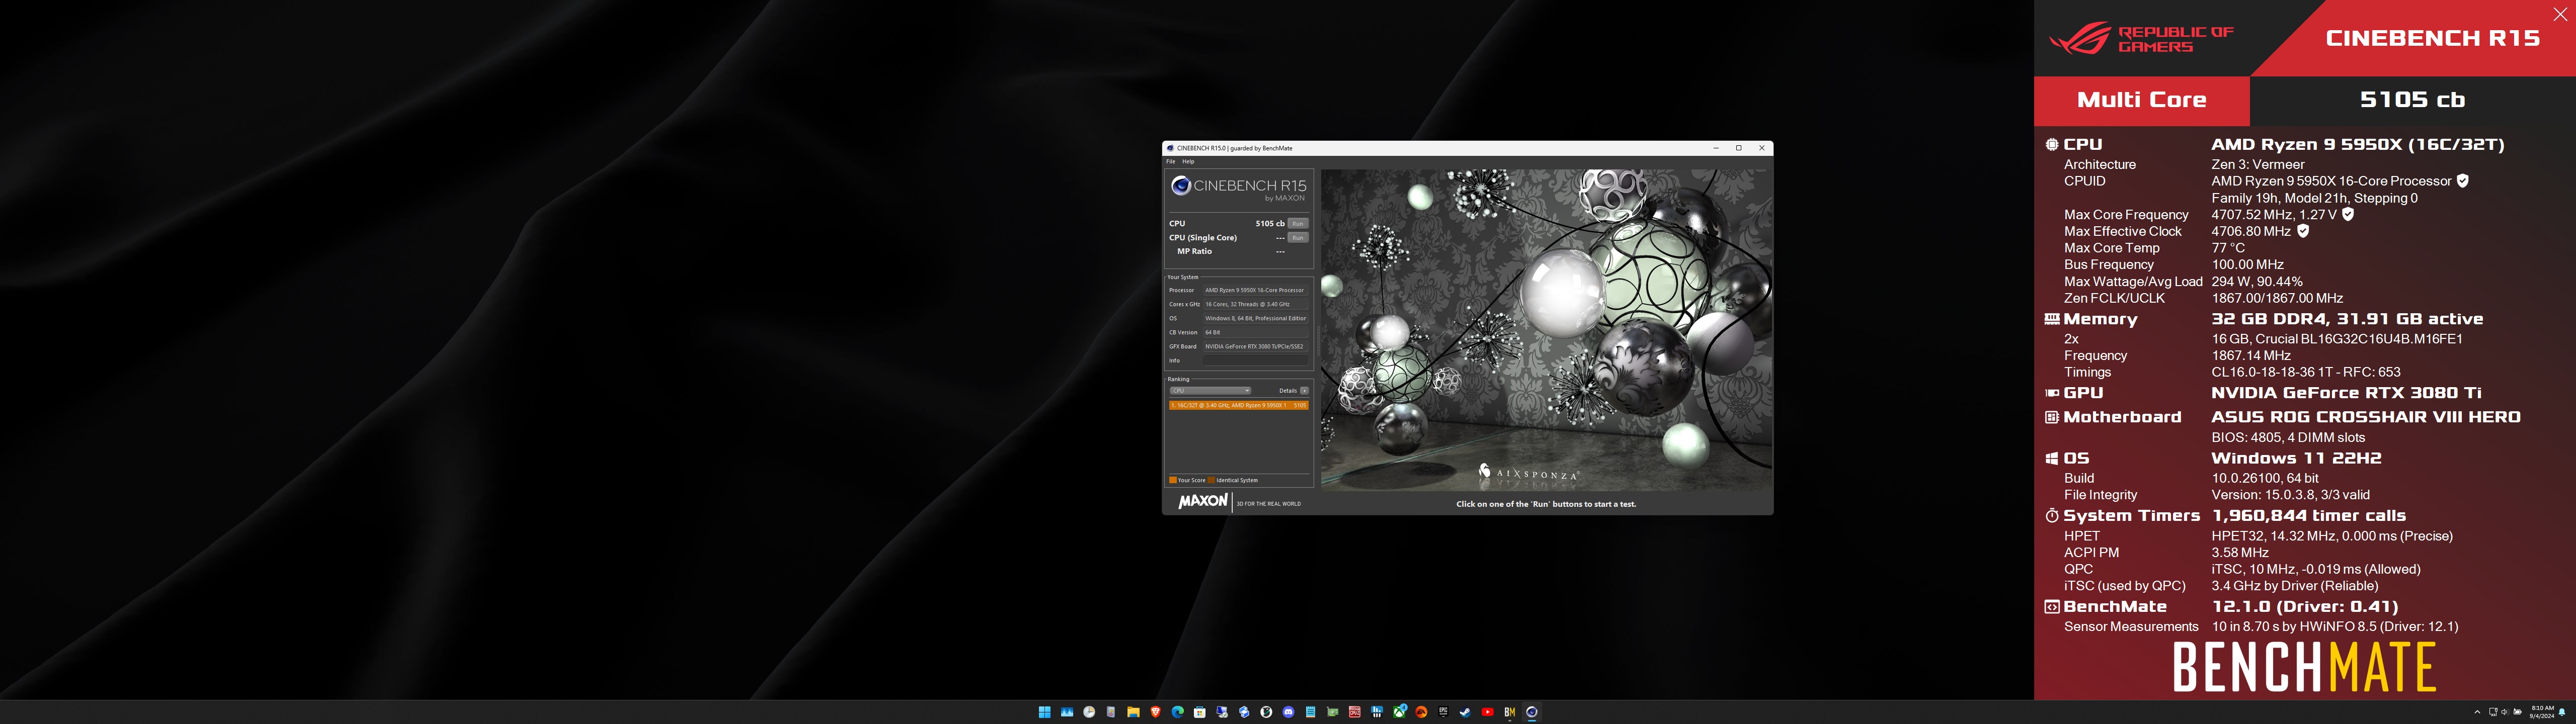Click the Identical System legend swatch
Image resolution: width=2576 pixels, height=724 pixels.
click(1212, 480)
